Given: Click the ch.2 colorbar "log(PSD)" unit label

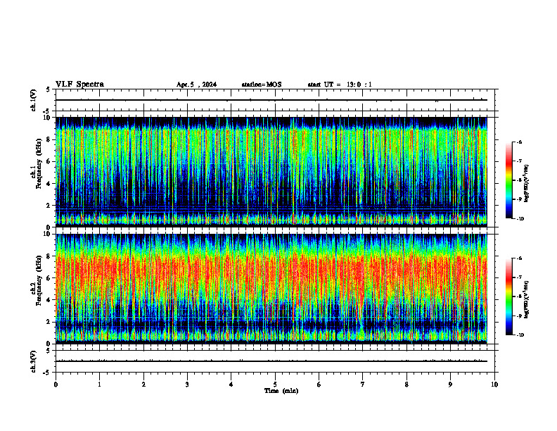Looking at the screenshot, I should (x=527, y=299).
